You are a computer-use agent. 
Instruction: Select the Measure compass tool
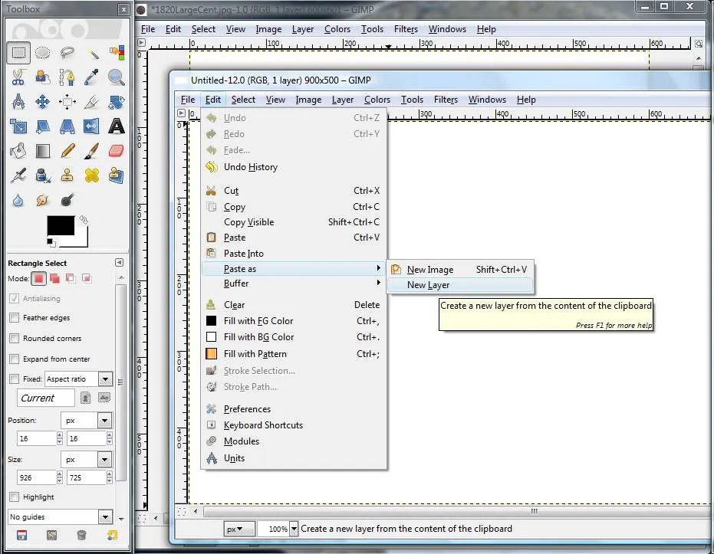tap(18, 101)
